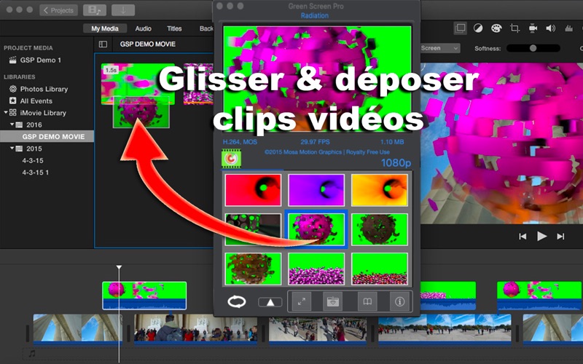Open the Titles tab
This screenshot has height=364, width=583.
tap(174, 28)
